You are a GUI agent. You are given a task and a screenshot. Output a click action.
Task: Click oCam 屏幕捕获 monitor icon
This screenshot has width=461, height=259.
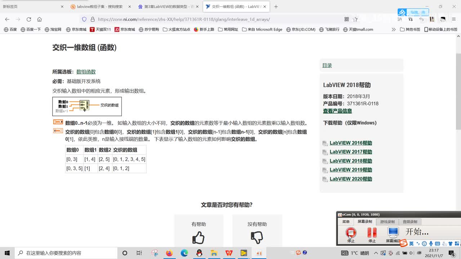tap(393, 232)
